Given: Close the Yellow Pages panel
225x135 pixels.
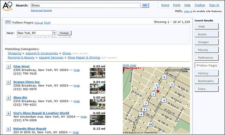Looking at the screenshot, I should pos(39,23).
